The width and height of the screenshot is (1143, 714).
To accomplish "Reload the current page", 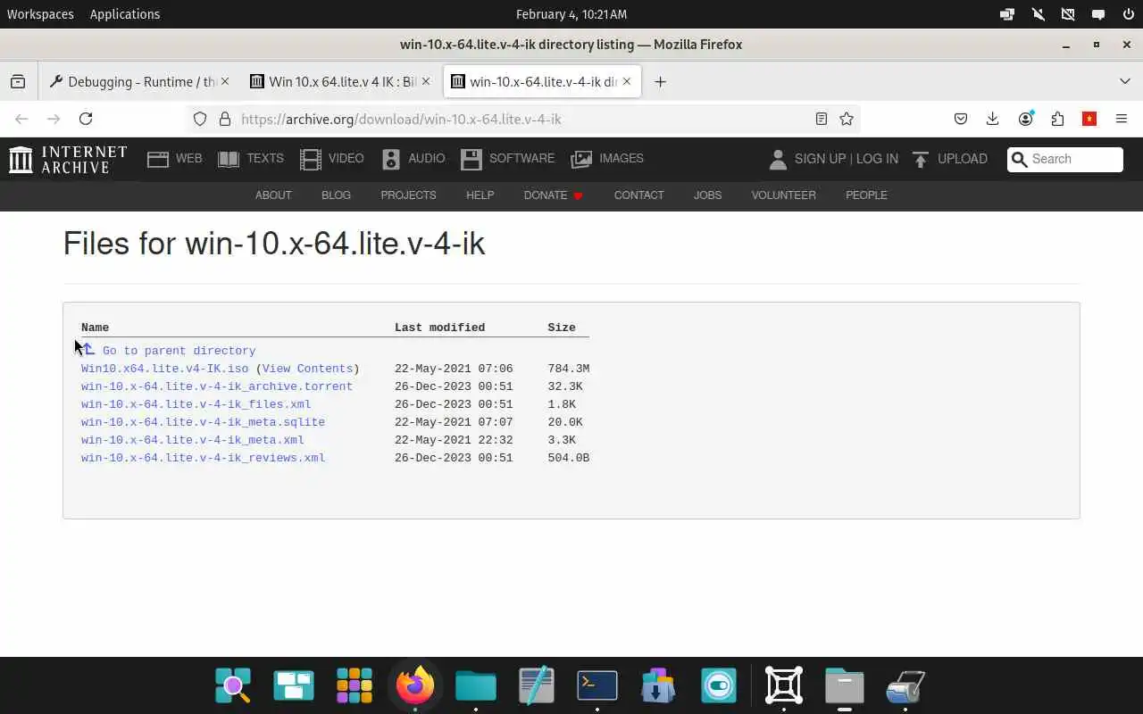I will pos(86,119).
